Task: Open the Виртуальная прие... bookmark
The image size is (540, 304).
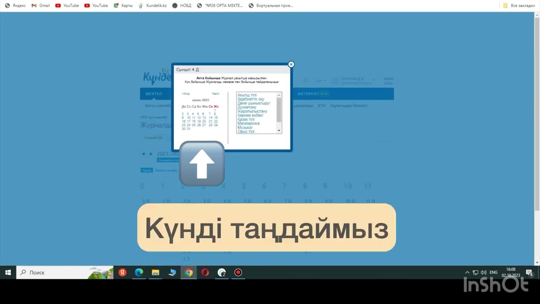Action: tap(271, 5)
